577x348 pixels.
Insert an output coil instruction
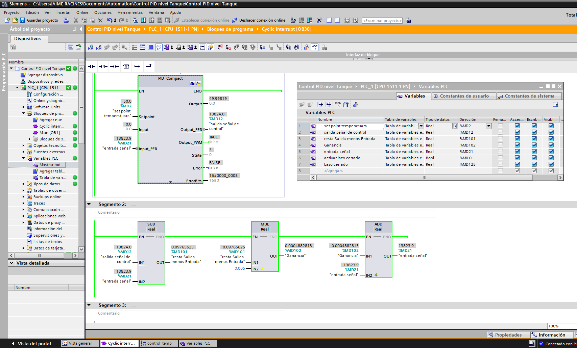coord(115,66)
